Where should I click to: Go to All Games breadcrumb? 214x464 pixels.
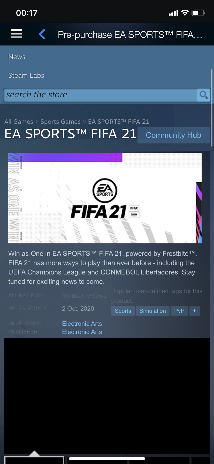click(19, 121)
